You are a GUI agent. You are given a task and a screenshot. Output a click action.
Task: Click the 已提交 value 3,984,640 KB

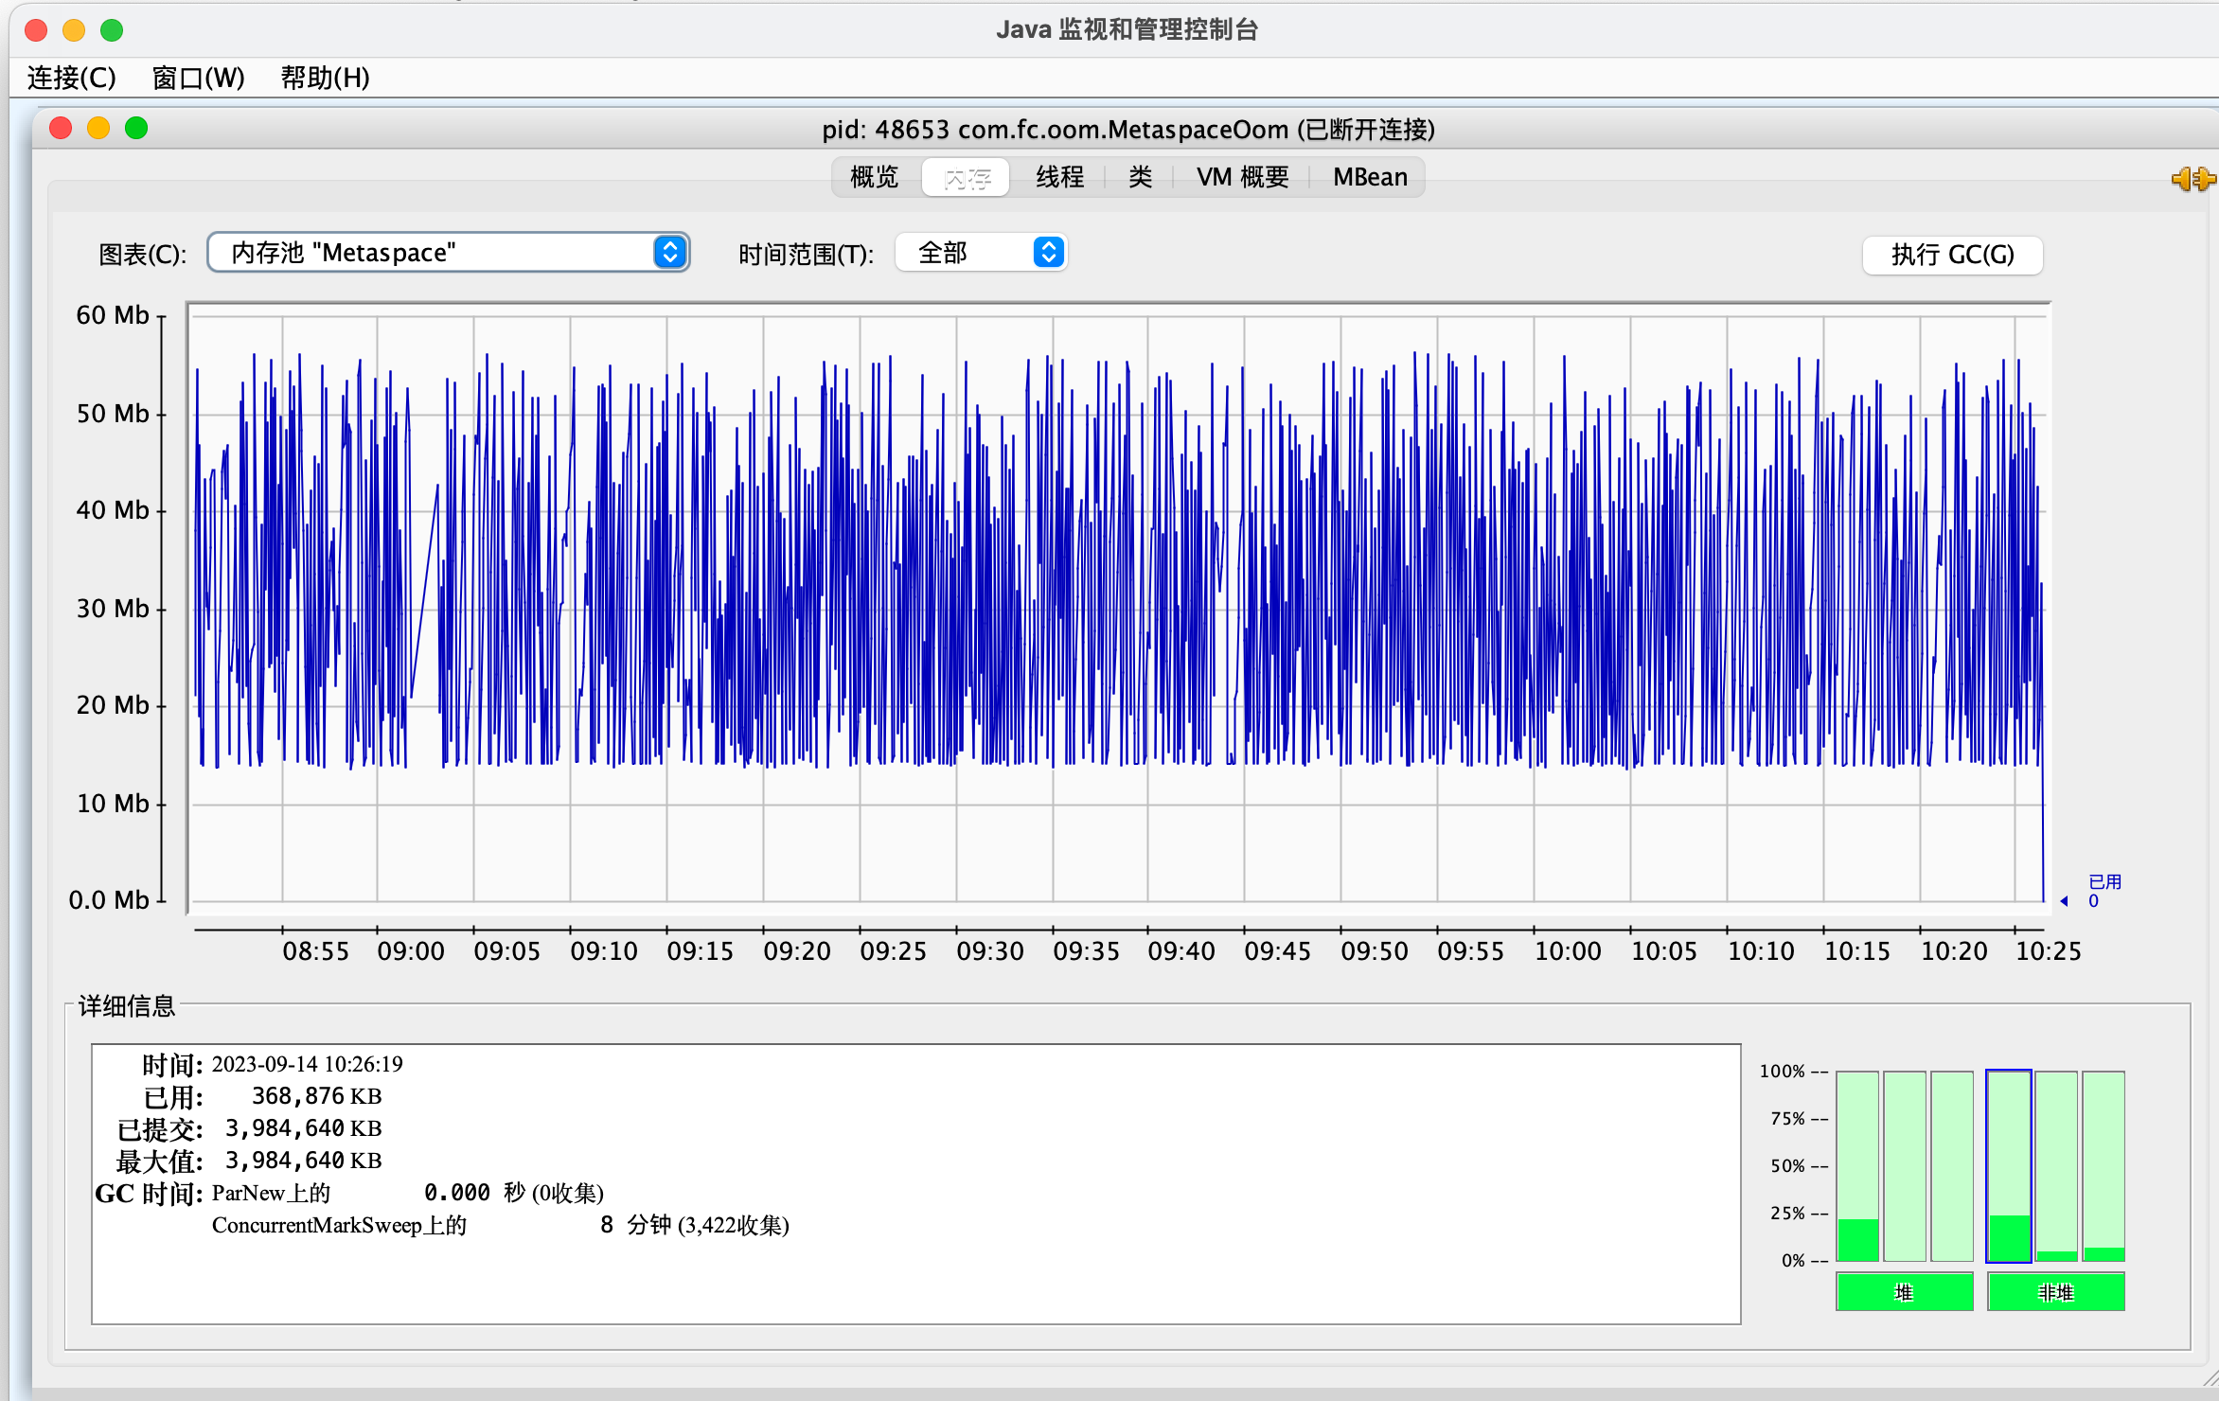[303, 1128]
